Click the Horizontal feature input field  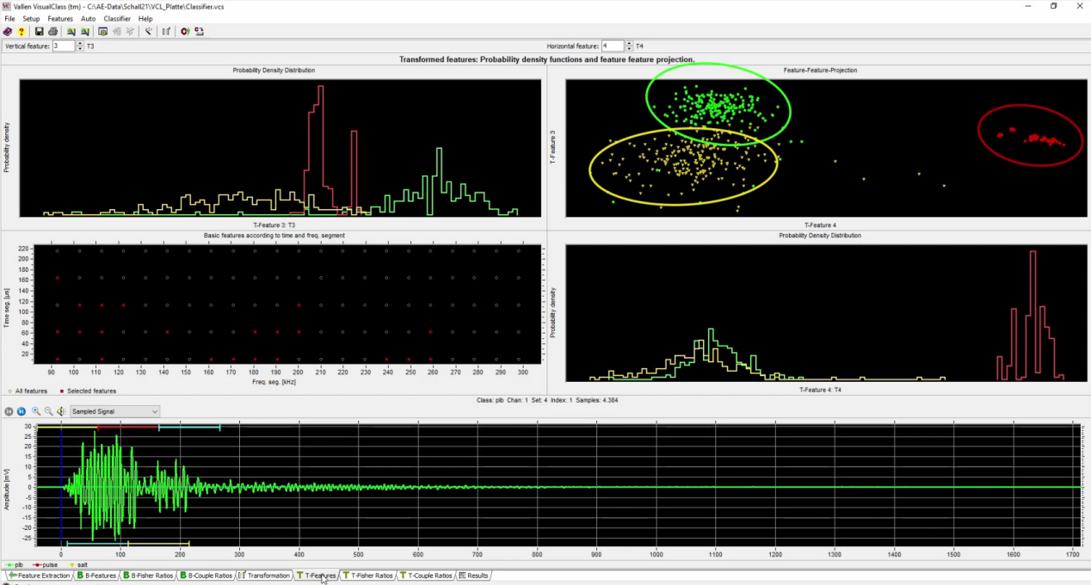coord(612,46)
